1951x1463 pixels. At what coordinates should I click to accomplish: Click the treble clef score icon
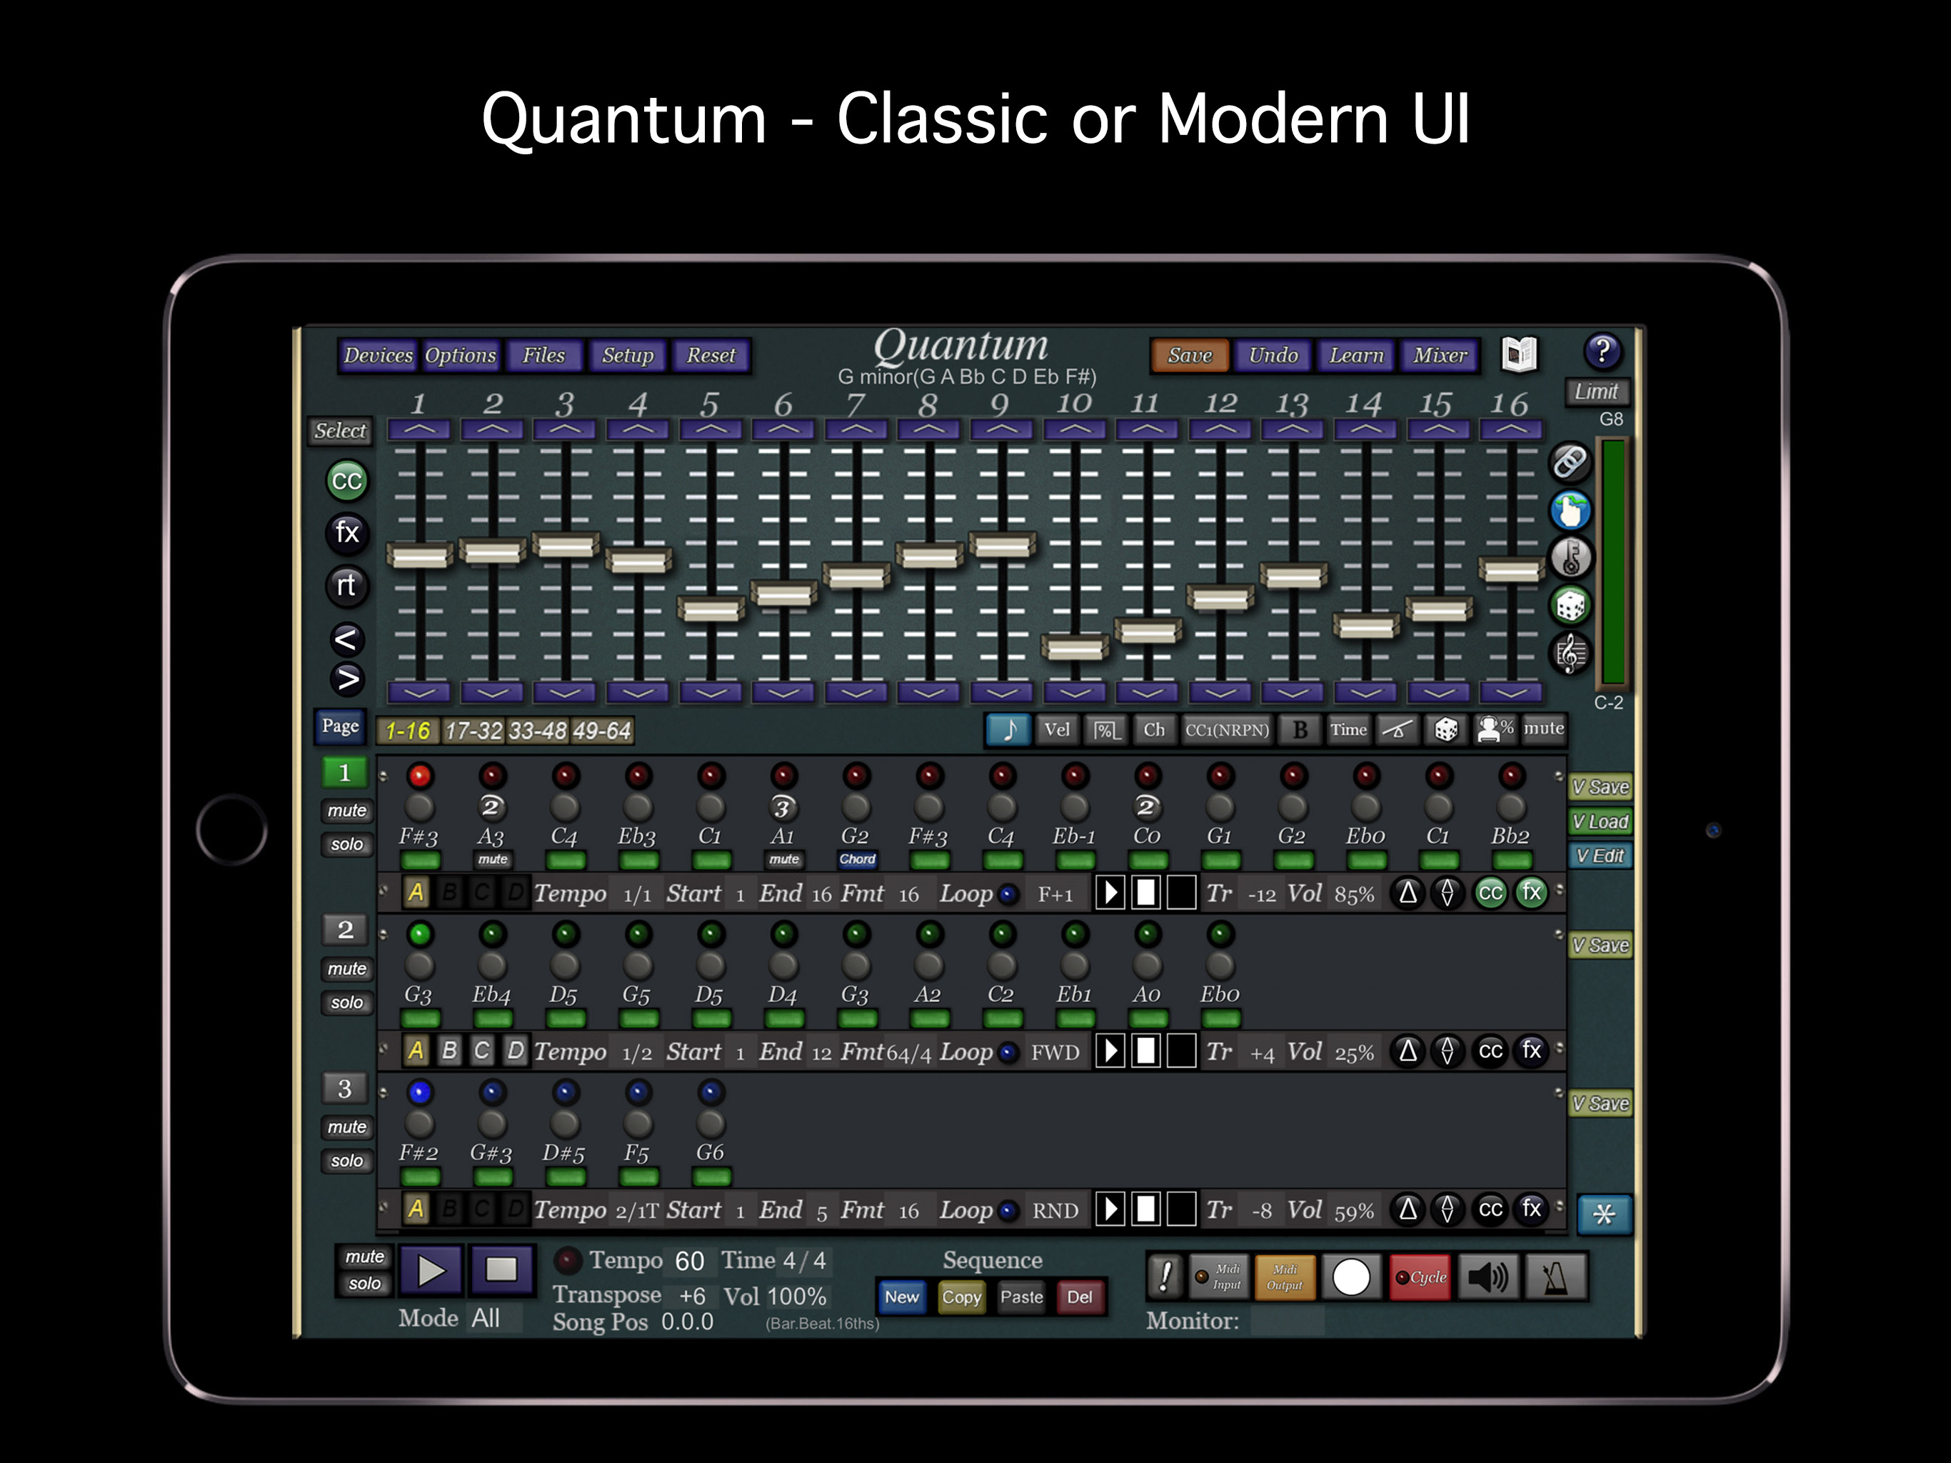1570,654
